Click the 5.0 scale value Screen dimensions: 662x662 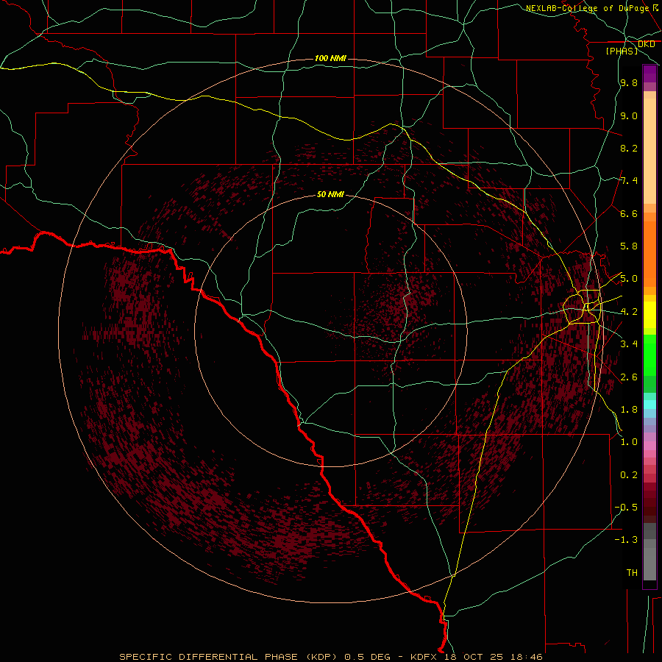[x=629, y=279]
